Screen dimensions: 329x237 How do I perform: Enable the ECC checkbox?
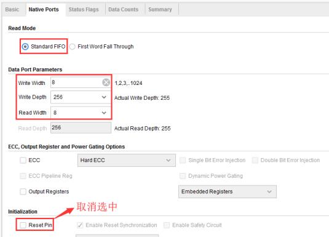tap(23, 160)
